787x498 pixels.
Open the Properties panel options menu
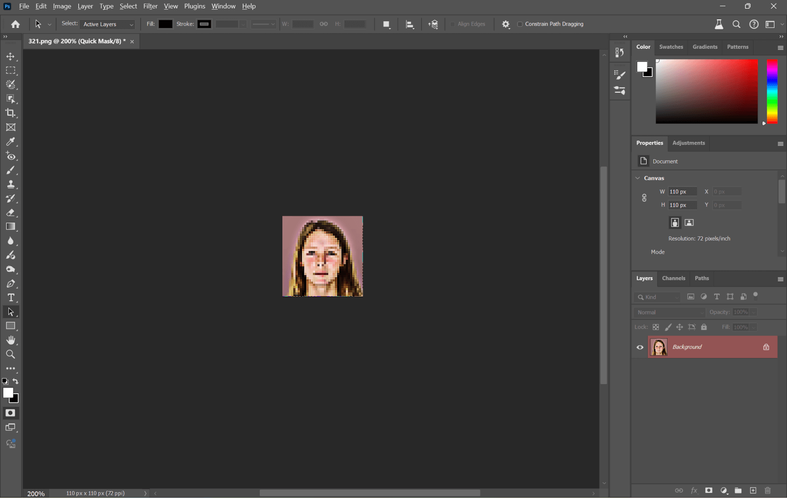coord(780,144)
